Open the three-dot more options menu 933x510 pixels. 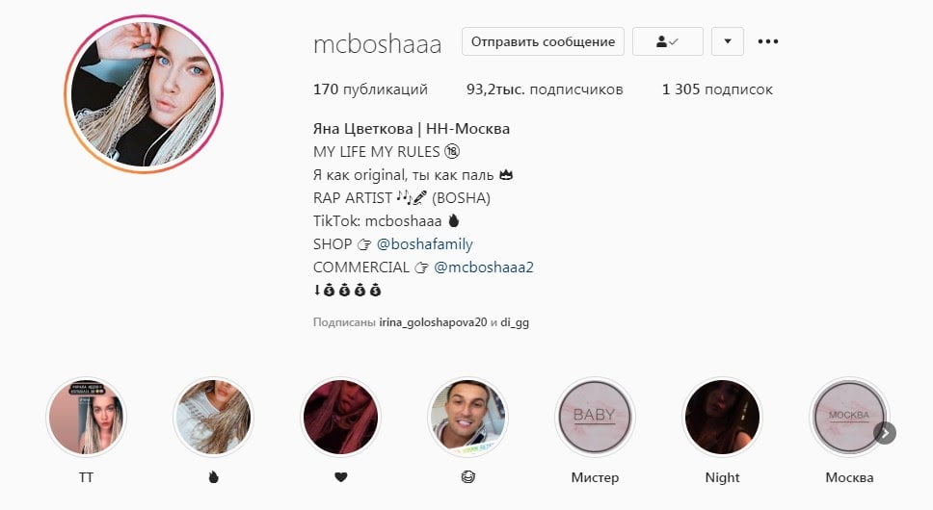768,41
